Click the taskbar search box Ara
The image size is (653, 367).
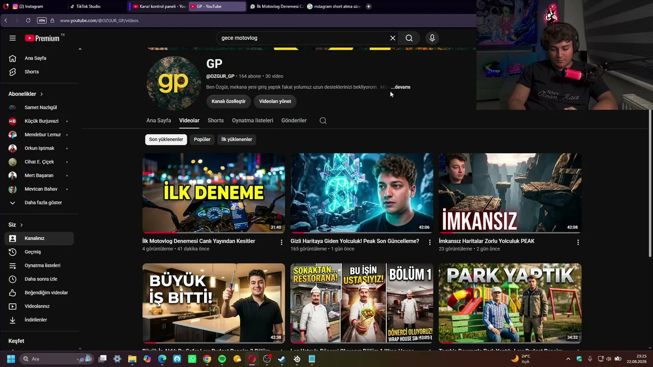pos(57,359)
